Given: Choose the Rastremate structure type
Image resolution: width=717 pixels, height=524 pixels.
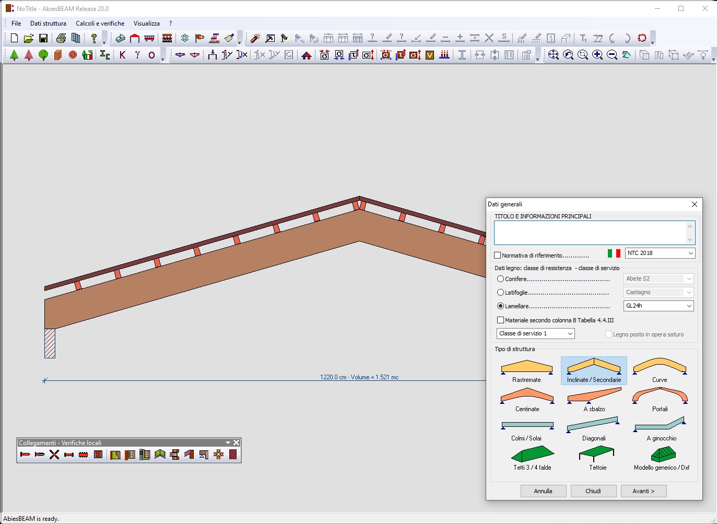Looking at the screenshot, I should [x=526, y=371].
